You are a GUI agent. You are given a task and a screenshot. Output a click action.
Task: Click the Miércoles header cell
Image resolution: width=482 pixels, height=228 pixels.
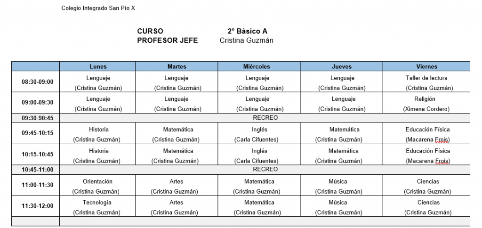pyautogui.click(x=259, y=66)
